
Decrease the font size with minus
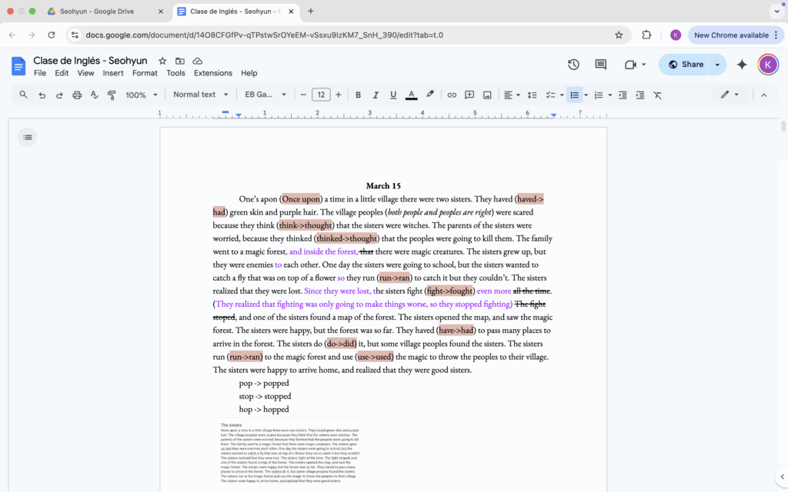coord(303,95)
